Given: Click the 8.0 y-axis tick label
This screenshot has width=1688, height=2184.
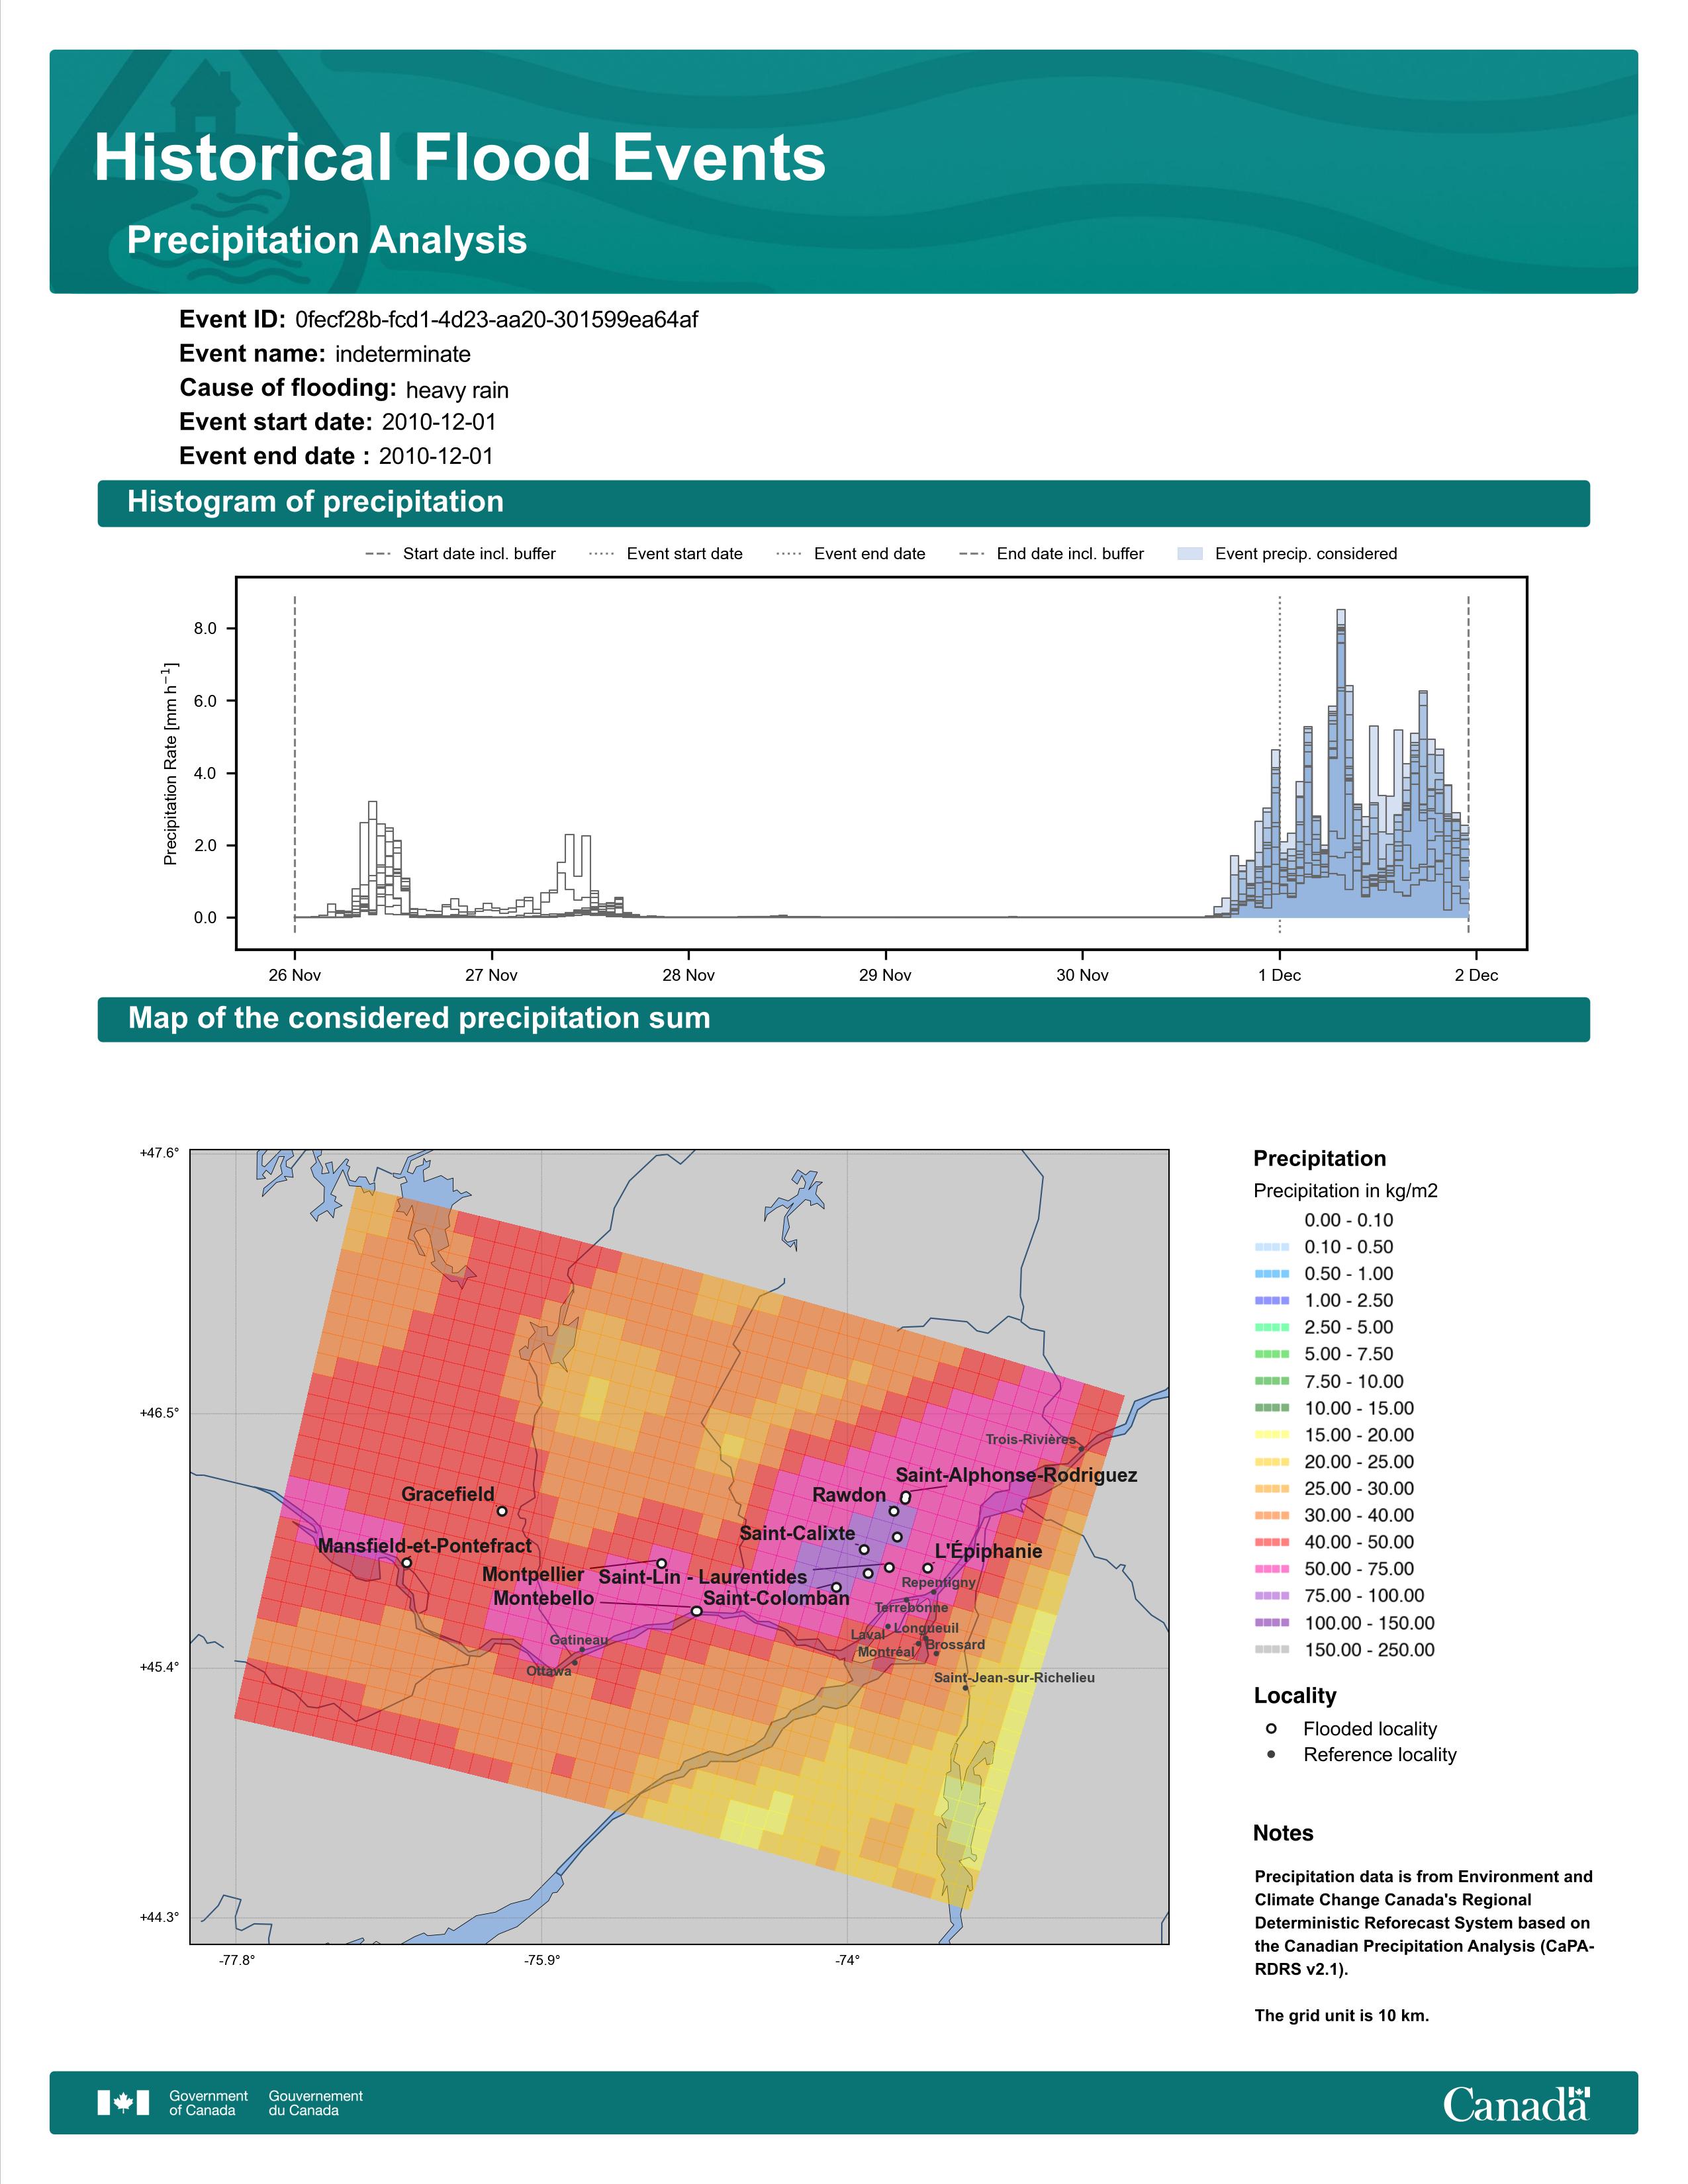Looking at the screenshot, I should coord(205,629).
